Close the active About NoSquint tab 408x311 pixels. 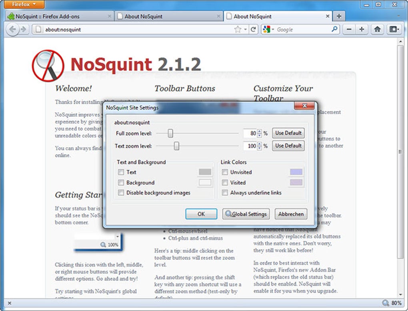pyautogui.click(x=327, y=16)
